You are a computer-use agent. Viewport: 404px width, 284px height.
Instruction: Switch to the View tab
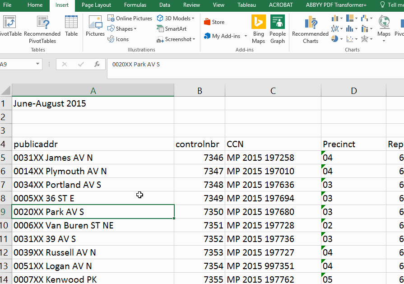pyautogui.click(x=218, y=5)
